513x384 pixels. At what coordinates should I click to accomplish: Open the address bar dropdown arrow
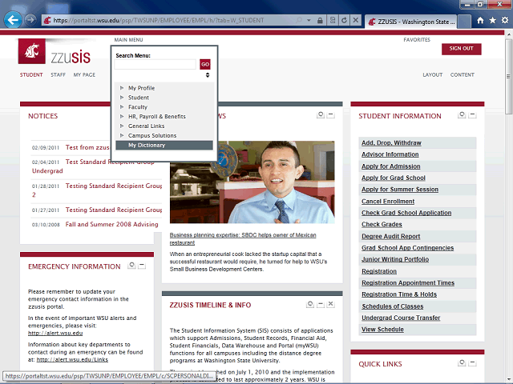309,20
